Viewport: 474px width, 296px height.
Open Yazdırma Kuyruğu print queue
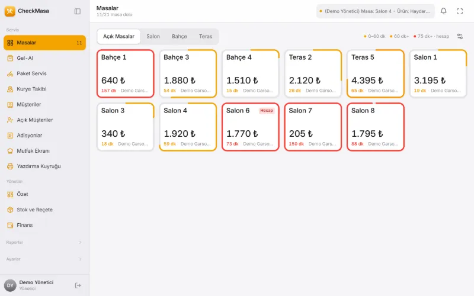point(45,166)
